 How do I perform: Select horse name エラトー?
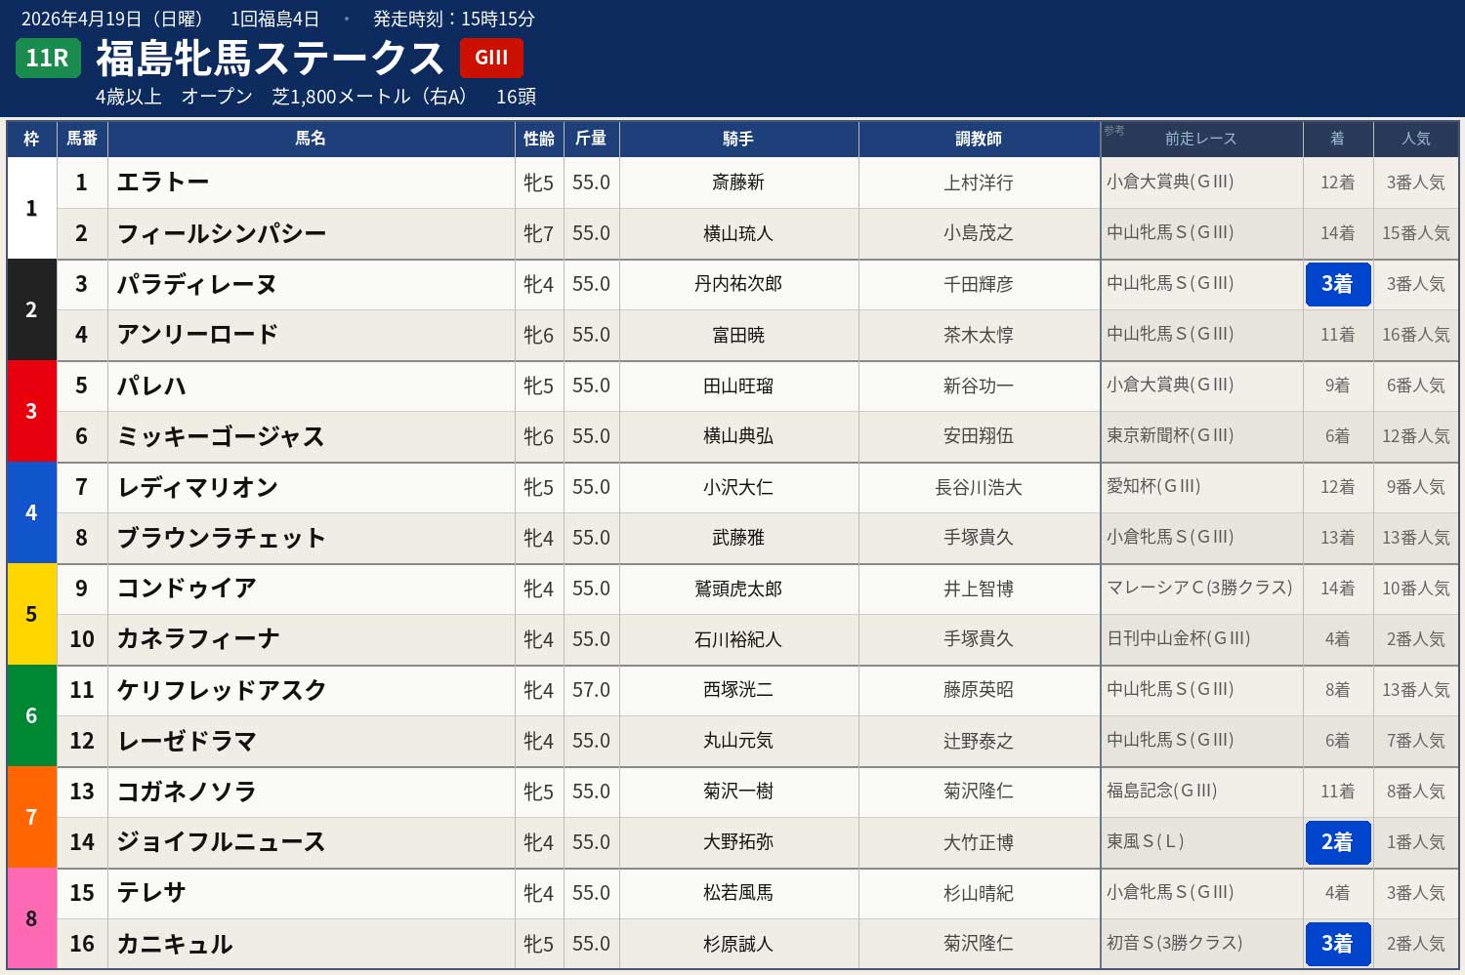coord(163,183)
